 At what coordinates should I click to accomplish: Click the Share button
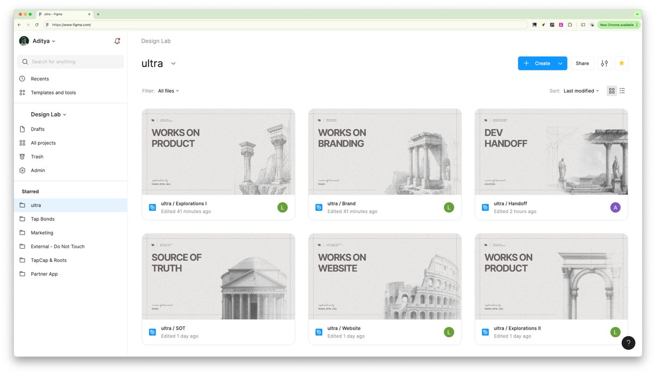click(582, 63)
